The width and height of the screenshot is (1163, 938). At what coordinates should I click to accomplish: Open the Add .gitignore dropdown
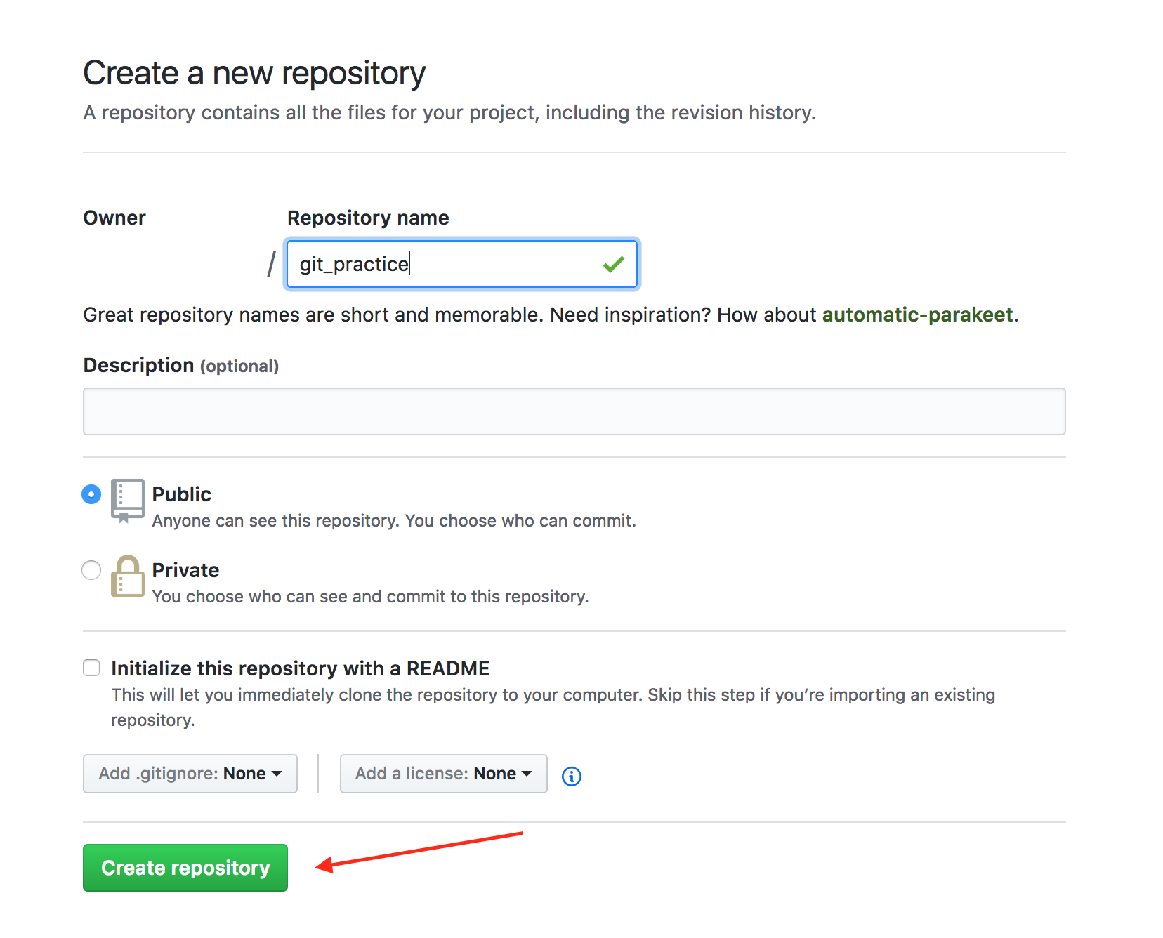coord(190,774)
